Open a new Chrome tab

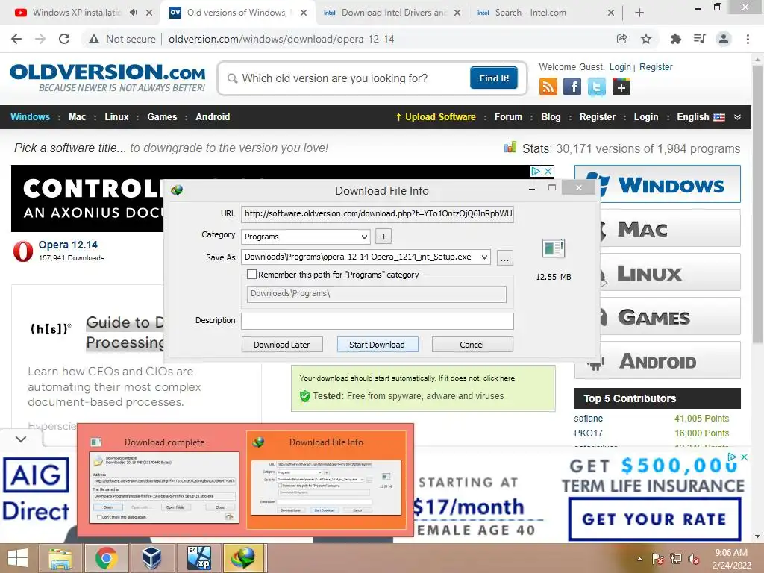639,13
